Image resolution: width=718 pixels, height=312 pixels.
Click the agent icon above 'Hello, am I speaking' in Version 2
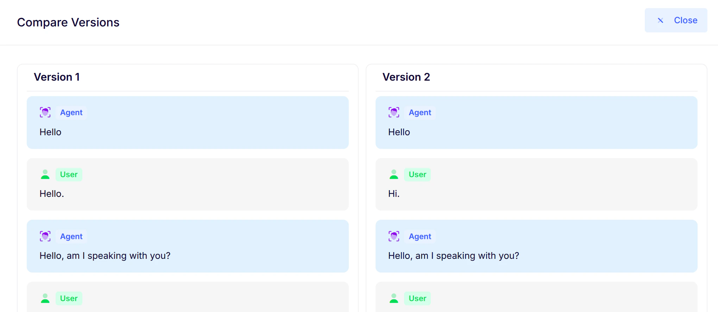[x=394, y=236]
